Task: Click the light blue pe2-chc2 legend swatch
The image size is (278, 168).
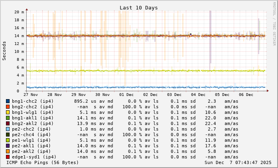Action: point(8,129)
